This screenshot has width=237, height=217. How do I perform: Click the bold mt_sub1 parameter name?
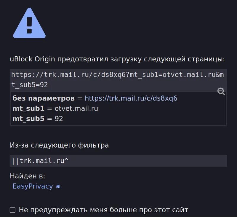click(x=28, y=108)
